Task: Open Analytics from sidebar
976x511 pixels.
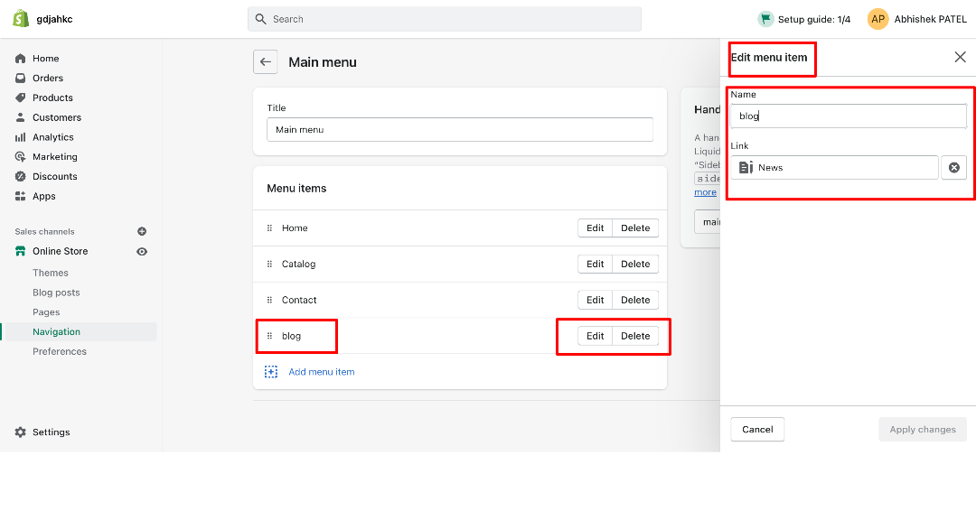Action: (x=53, y=137)
